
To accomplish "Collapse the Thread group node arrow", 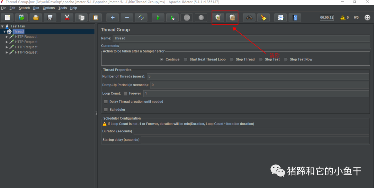I will 5,32.
